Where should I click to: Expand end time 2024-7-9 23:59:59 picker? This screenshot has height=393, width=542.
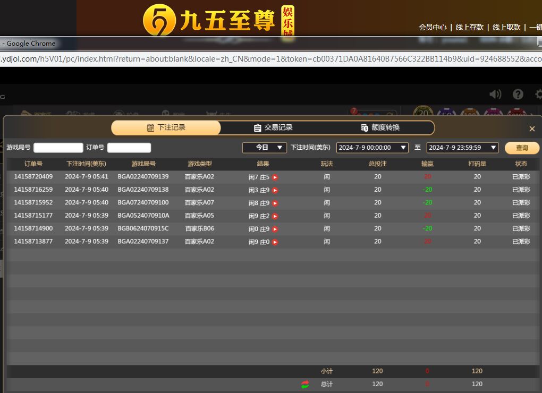click(462, 148)
